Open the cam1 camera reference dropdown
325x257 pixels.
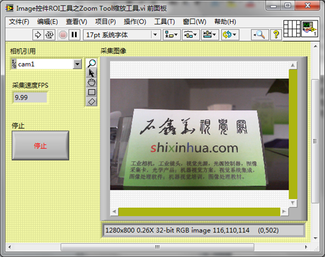77,64
